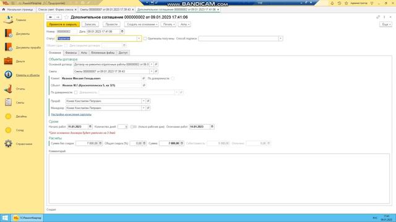Open the Клиенты и объекты sidebar icon
The height and width of the screenshot is (222, 396).
point(8,75)
